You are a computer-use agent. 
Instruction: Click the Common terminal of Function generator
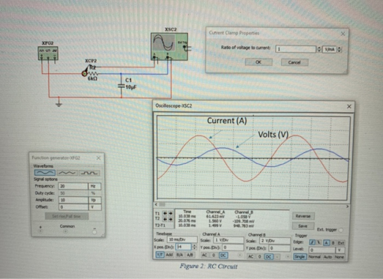pyautogui.click(x=66, y=231)
